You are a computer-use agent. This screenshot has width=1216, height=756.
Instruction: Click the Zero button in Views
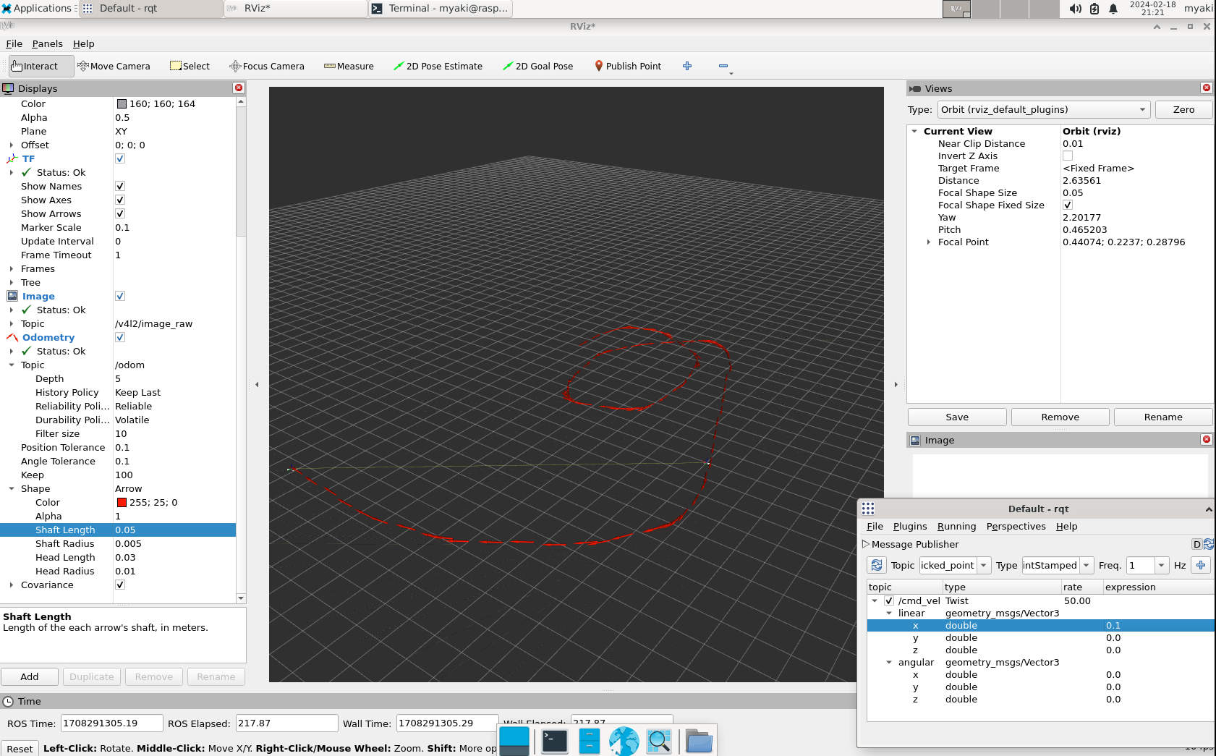(1183, 109)
